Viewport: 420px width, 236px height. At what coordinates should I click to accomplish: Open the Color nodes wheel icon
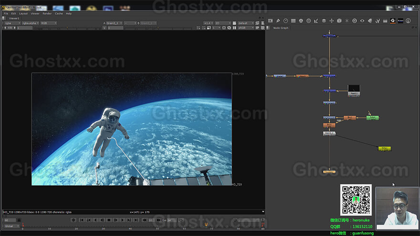click(301, 21)
